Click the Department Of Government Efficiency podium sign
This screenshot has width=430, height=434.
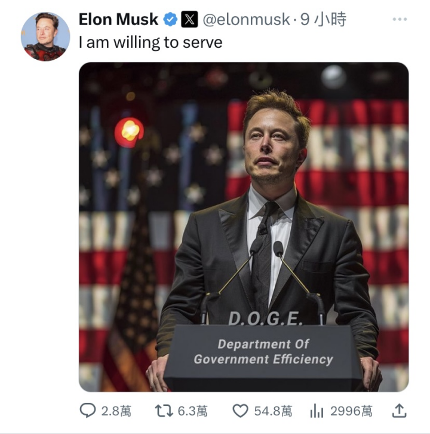[263, 352]
